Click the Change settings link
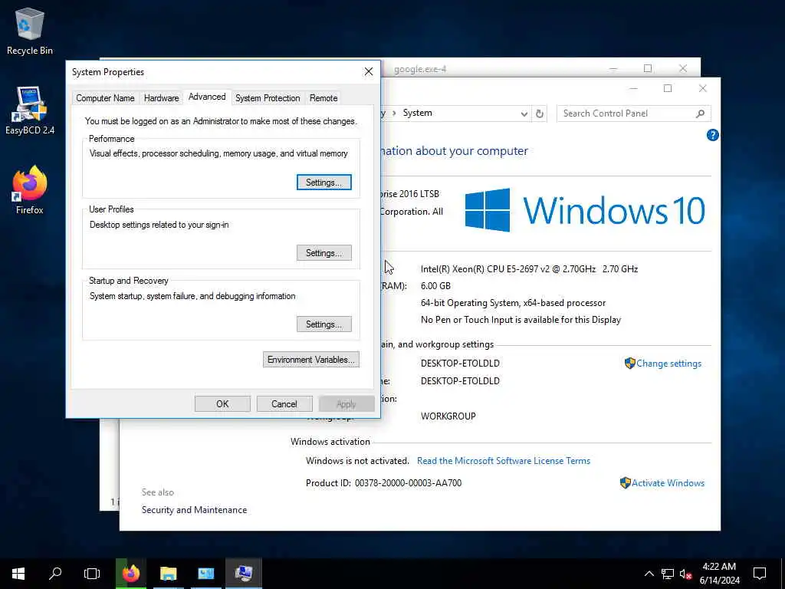Screen dimensions: 785x589 tap(668, 364)
